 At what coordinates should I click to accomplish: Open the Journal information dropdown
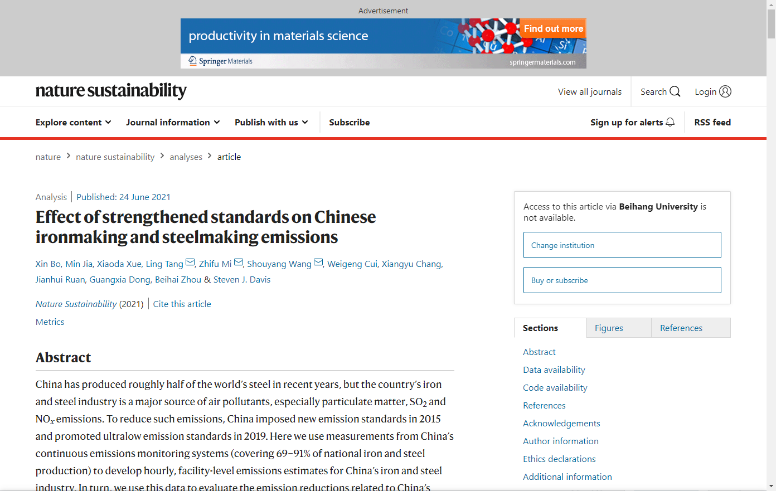click(x=173, y=122)
